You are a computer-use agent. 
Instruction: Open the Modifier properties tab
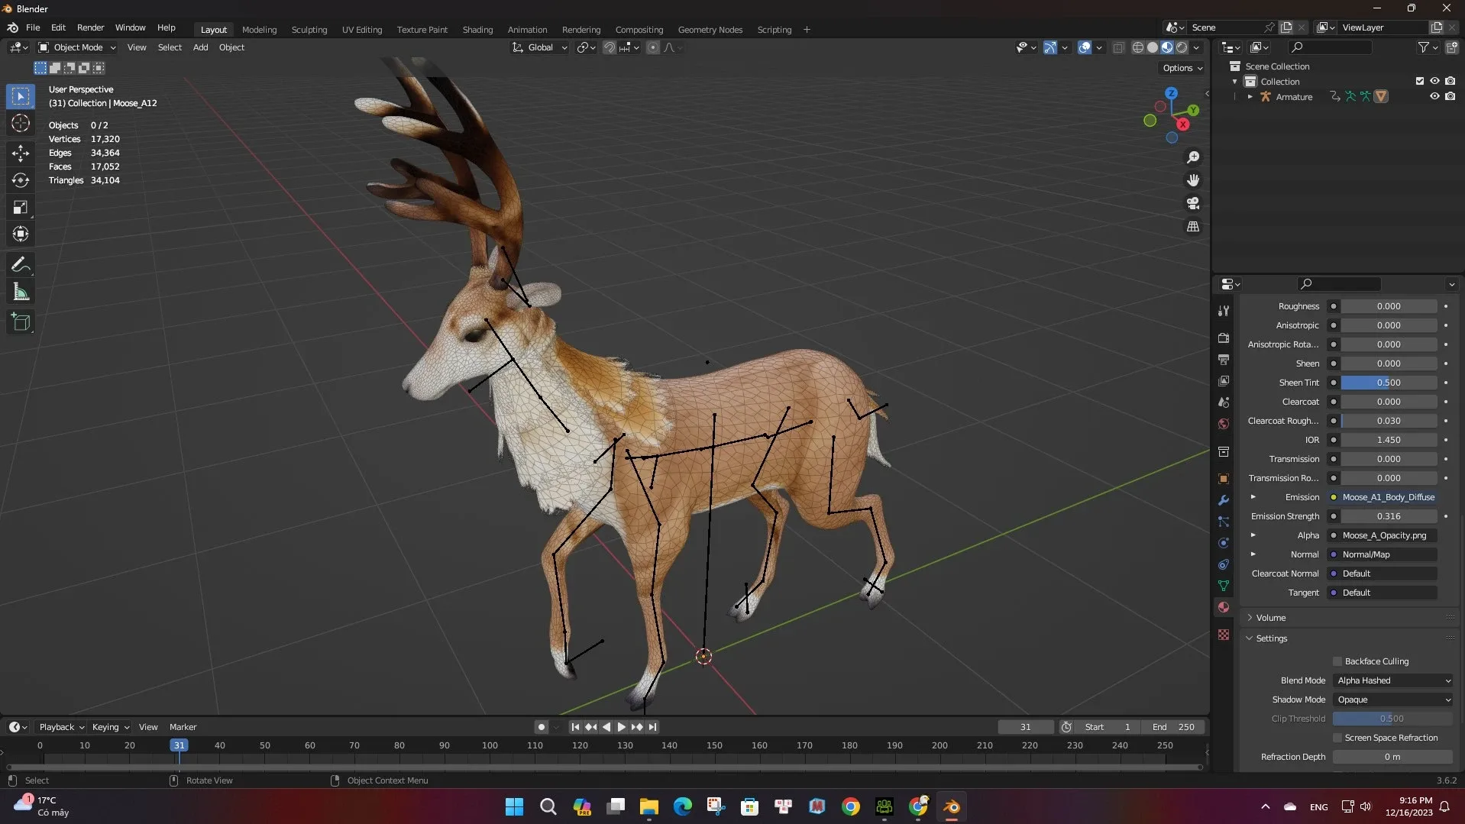click(x=1224, y=500)
